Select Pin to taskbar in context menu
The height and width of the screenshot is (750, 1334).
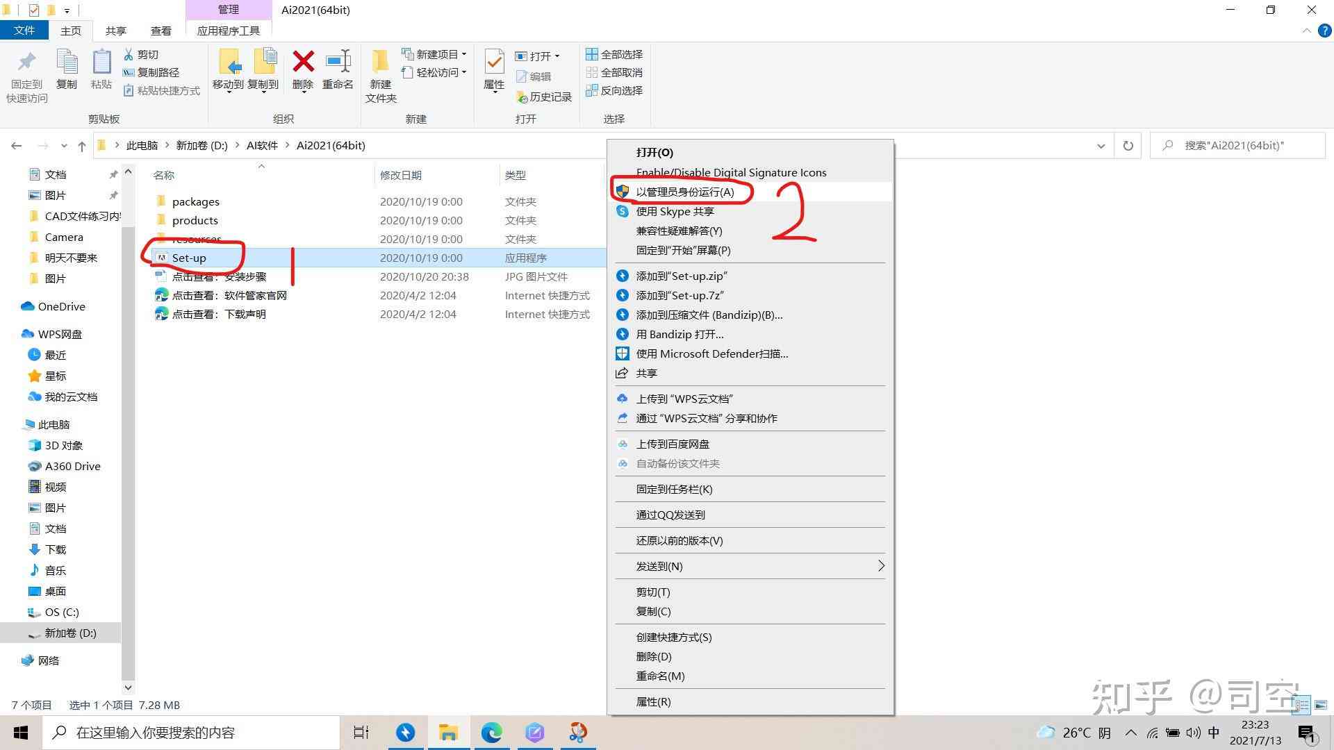tap(750, 489)
